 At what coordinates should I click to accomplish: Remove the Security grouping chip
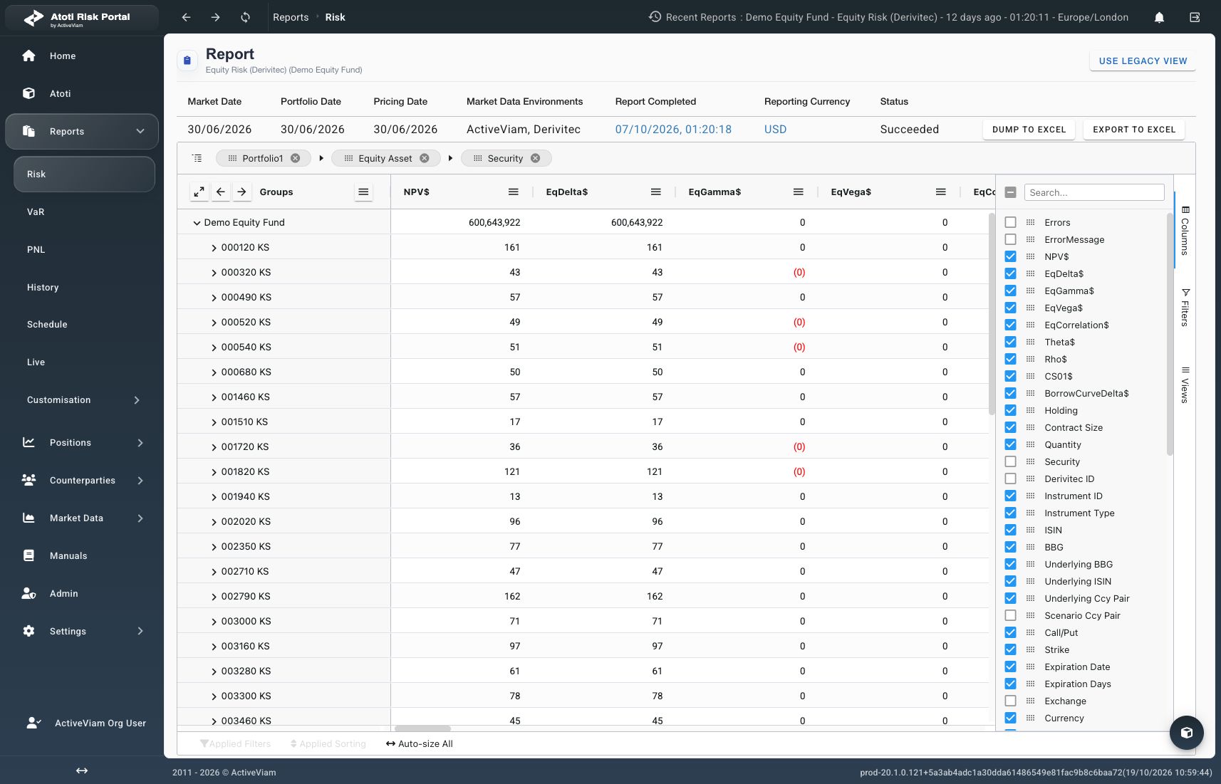535,158
